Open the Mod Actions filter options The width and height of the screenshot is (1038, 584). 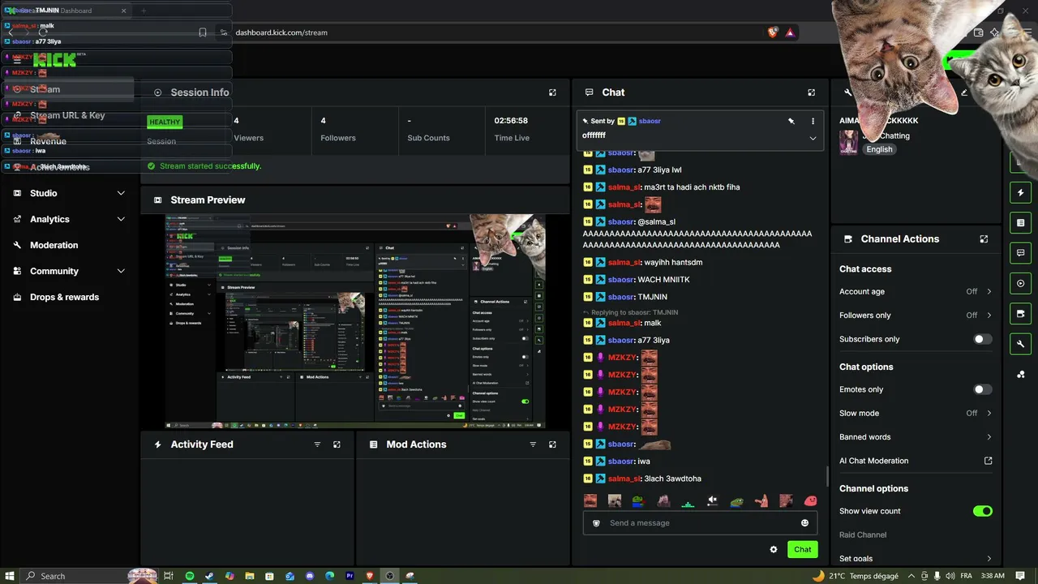click(533, 444)
